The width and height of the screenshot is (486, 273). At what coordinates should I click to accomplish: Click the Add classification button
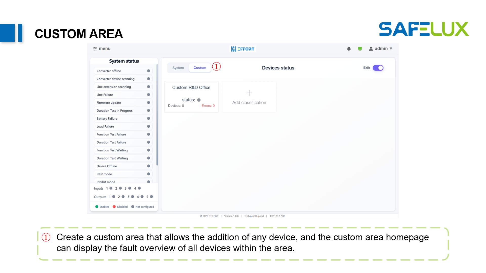tap(249, 103)
